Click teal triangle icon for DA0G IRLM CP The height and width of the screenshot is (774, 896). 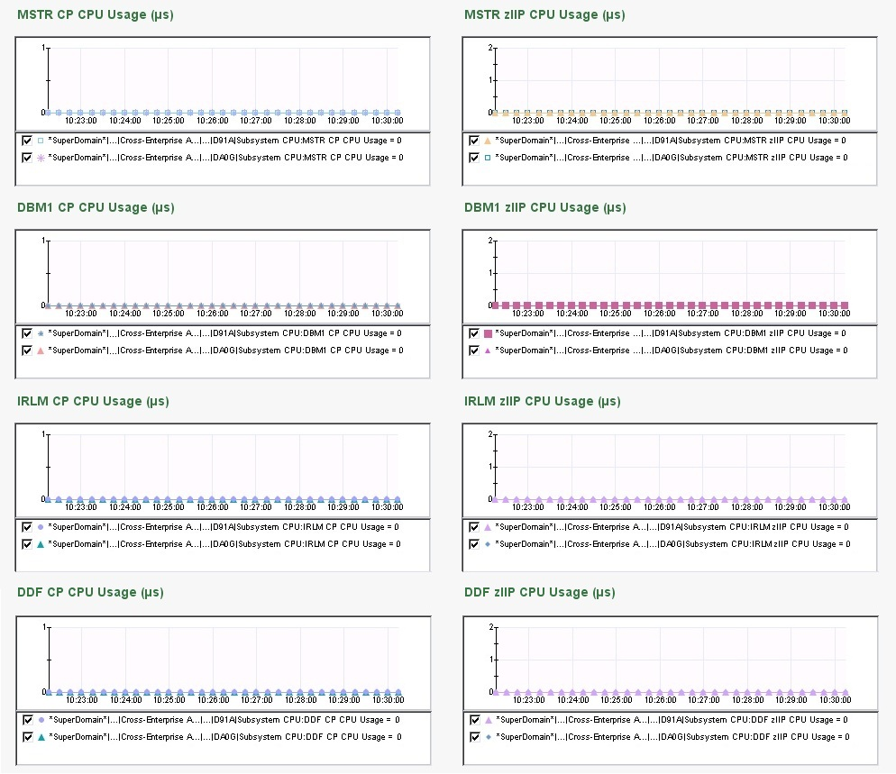click(41, 544)
